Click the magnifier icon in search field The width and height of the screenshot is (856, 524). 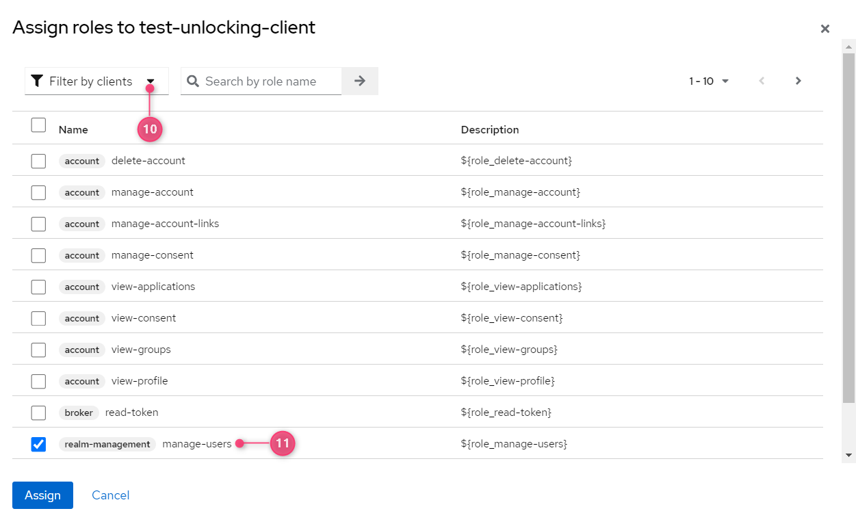(193, 81)
